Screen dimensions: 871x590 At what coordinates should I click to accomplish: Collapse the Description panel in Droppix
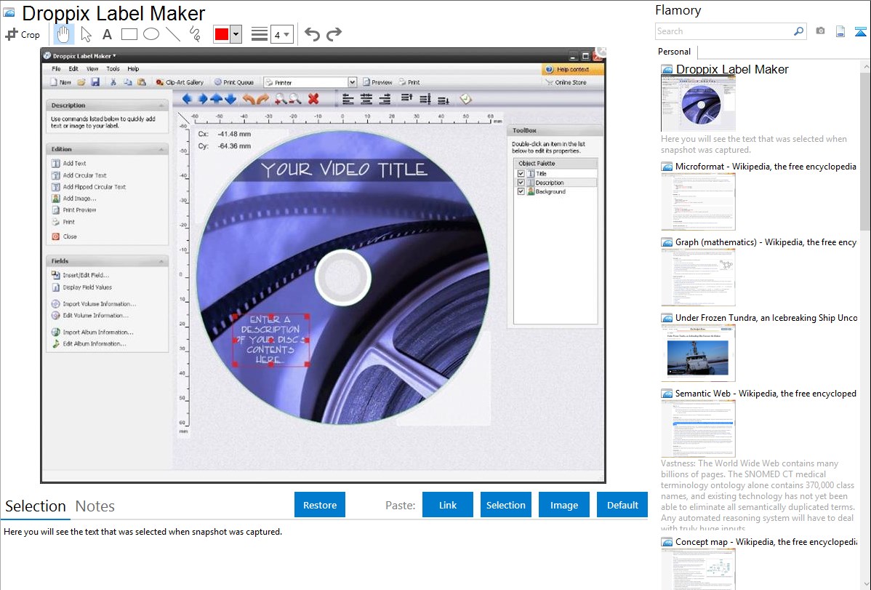(x=161, y=105)
